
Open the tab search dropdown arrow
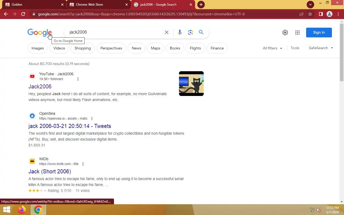(310, 5)
